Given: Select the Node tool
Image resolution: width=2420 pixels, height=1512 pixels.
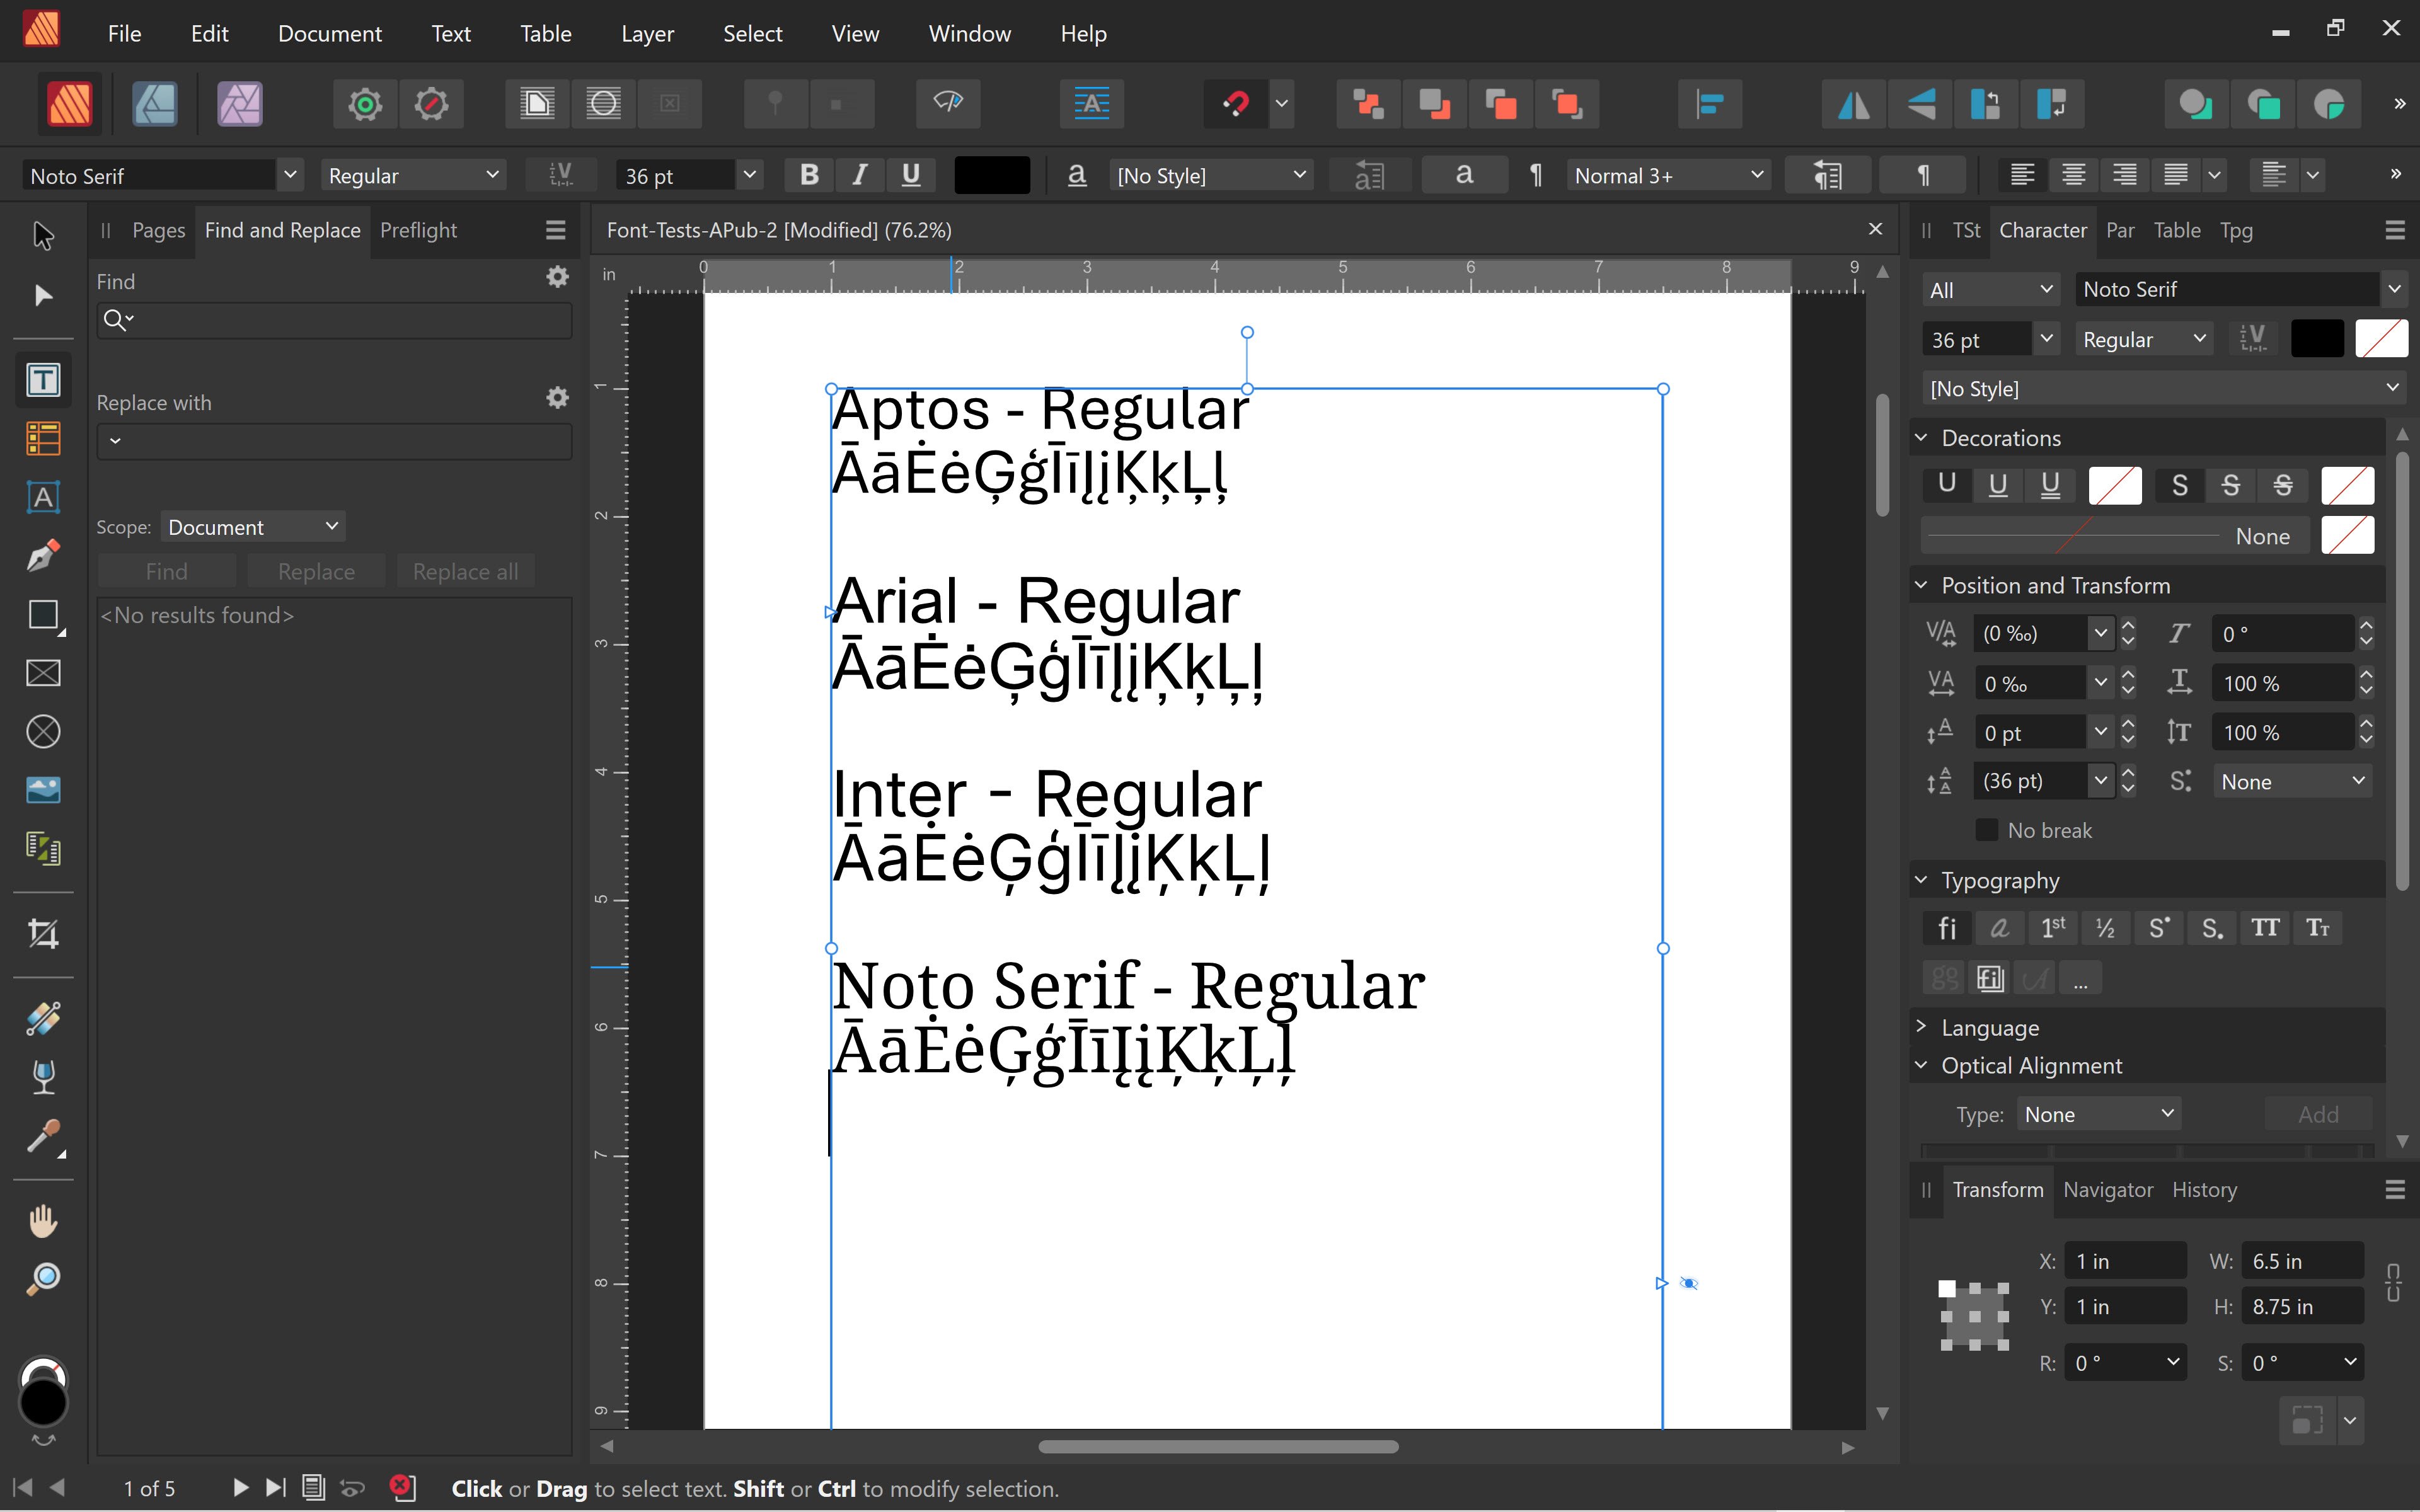Looking at the screenshot, I should click(x=43, y=296).
